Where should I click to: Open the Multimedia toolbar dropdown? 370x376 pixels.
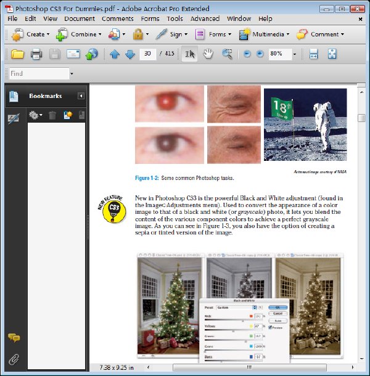(264, 35)
